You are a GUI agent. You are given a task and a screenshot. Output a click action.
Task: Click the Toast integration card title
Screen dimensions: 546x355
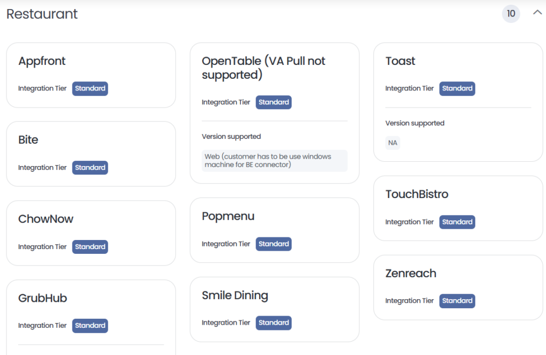pos(400,61)
